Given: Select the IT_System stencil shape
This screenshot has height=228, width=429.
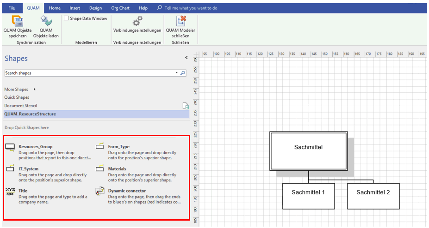Looking at the screenshot, I should click(10, 169).
